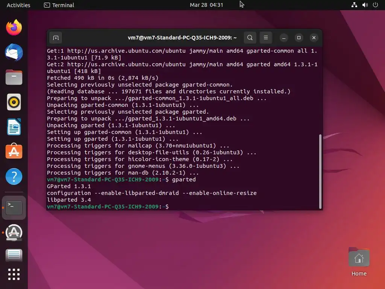
Task: Launch LibreOffice Writer from dock
Action: click(x=14, y=127)
